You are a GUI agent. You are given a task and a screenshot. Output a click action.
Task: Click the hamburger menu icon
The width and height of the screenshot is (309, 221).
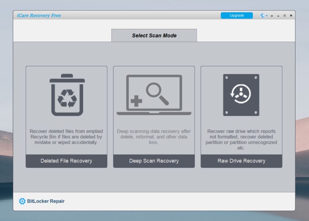pyautogui.click(x=272, y=15)
